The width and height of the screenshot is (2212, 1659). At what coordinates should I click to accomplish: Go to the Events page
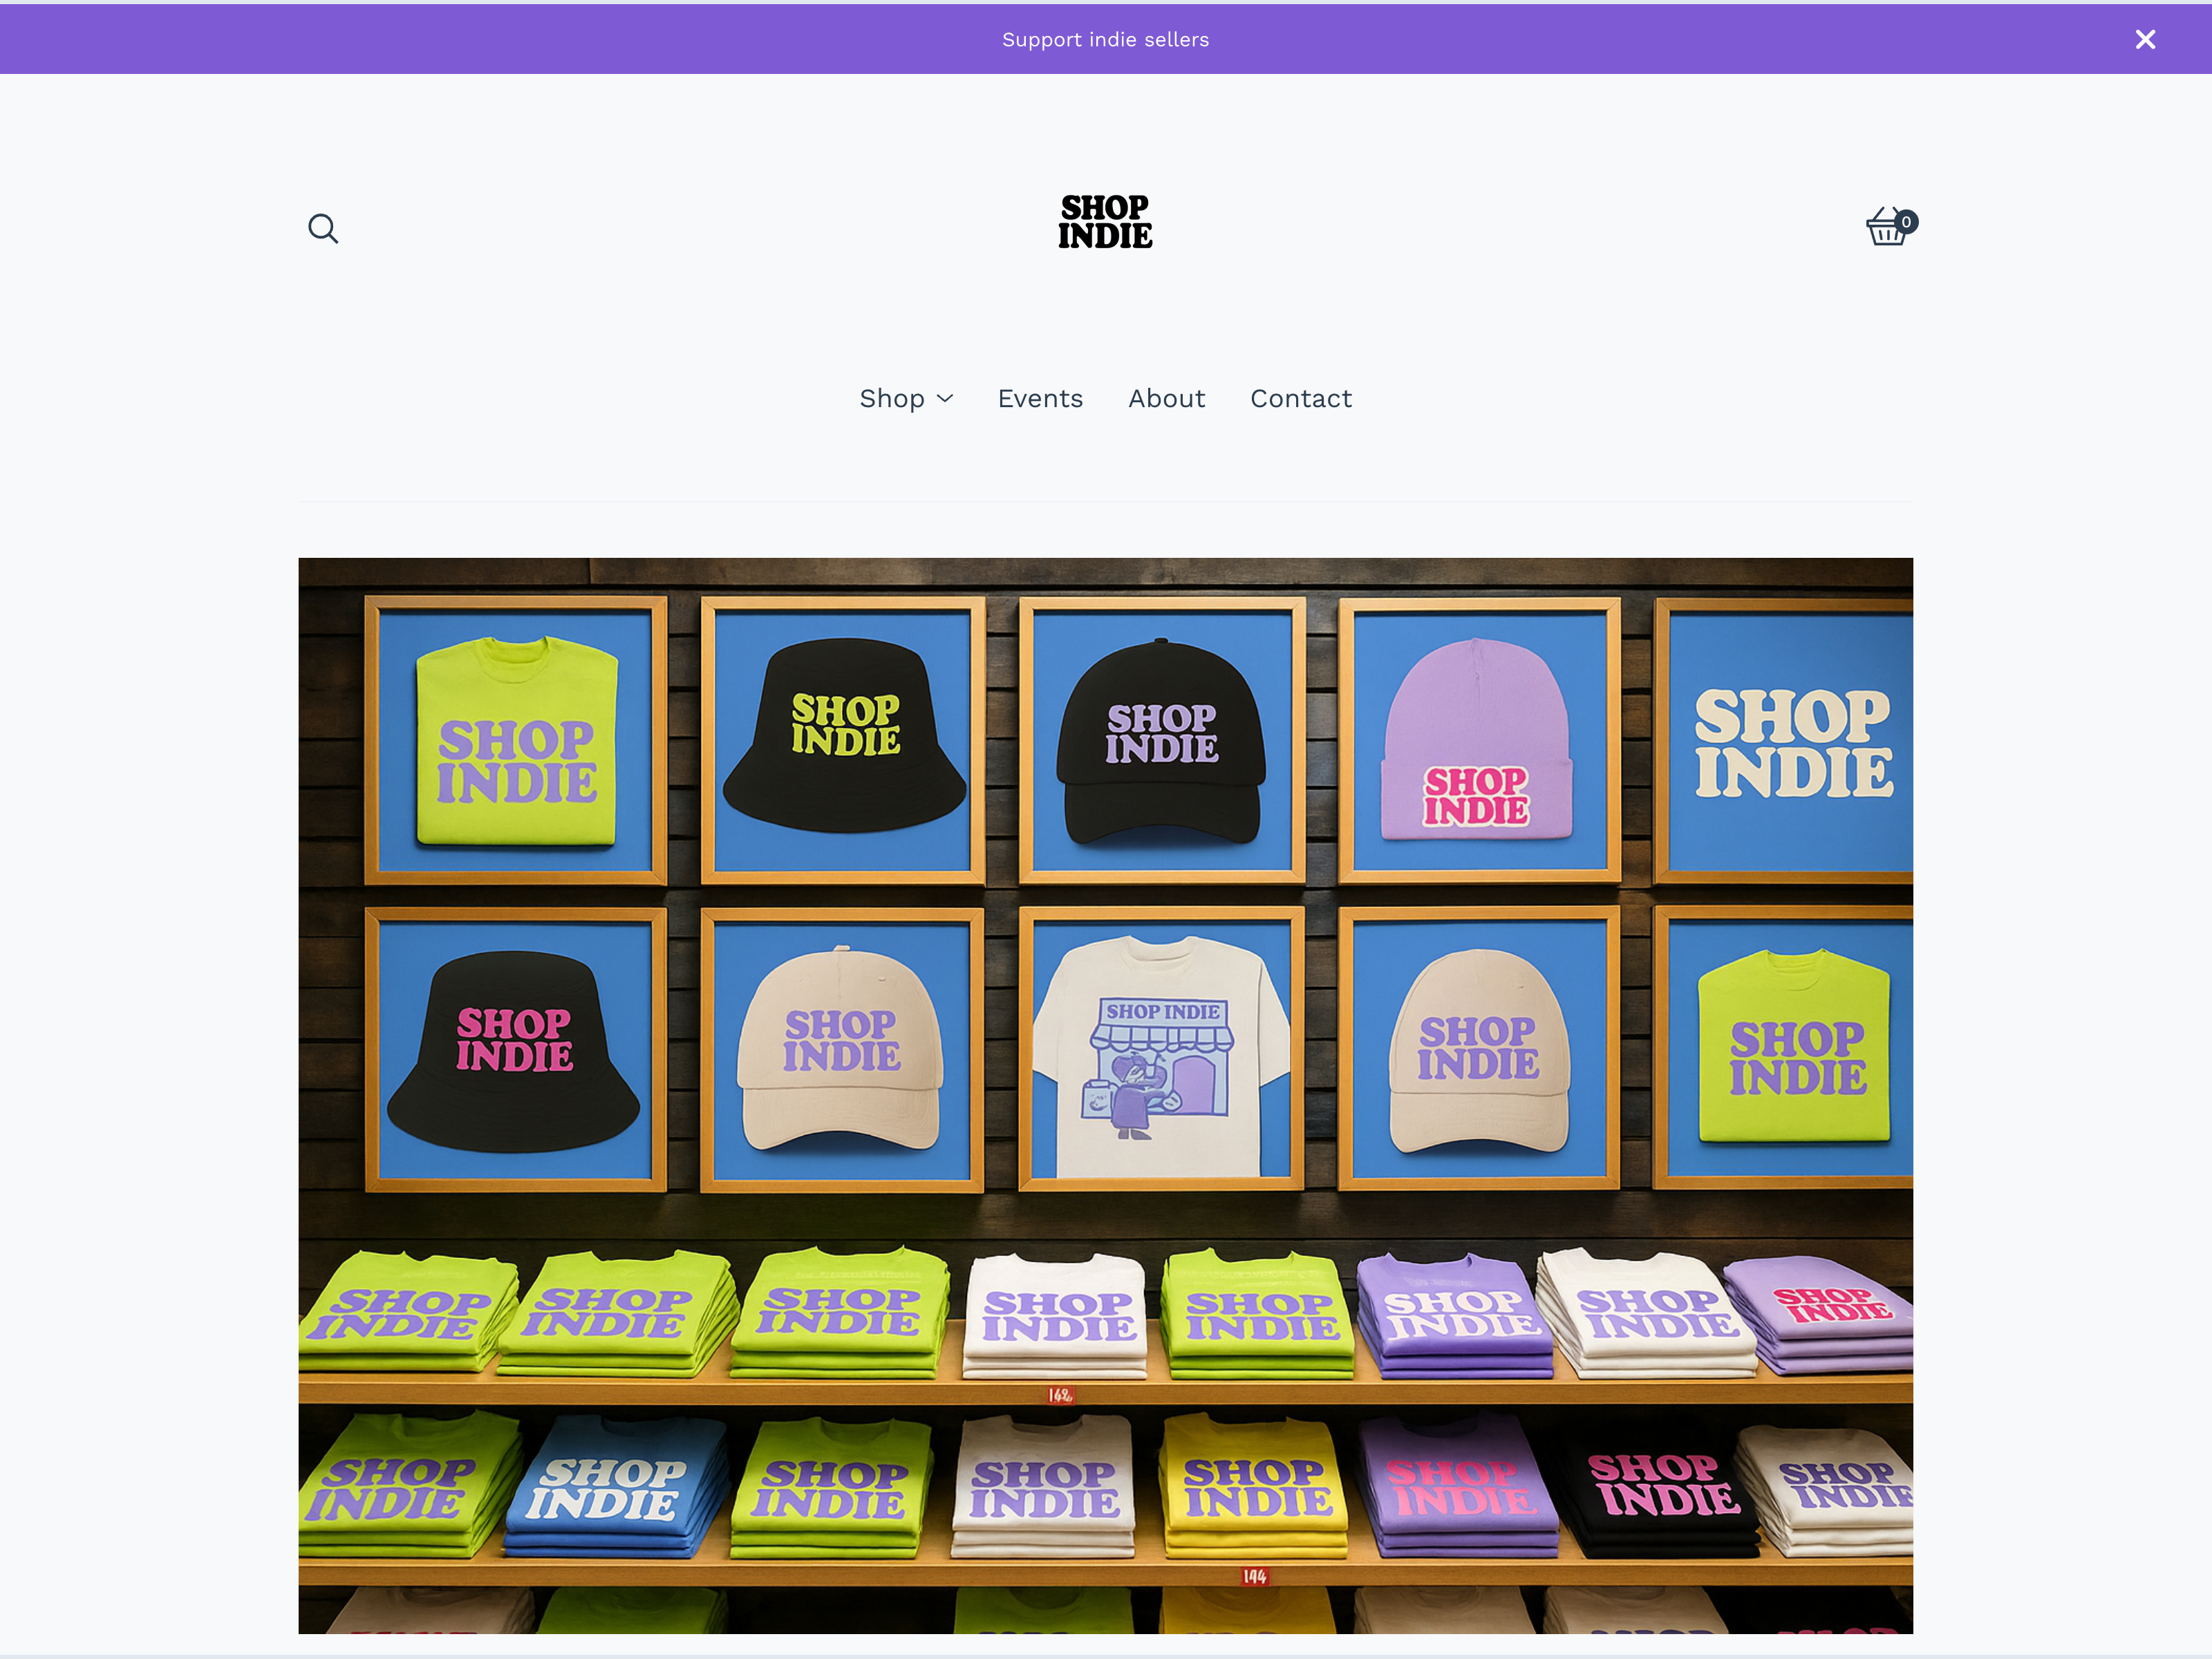pyautogui.click(x=1040, y=399)
